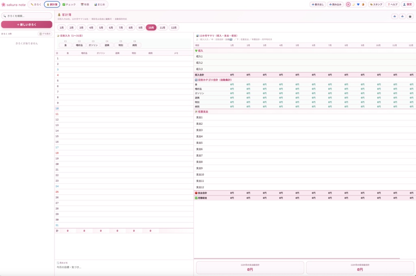Click day 1 in daily input
This screenshot has height=276, width=416.
point(58,59)
